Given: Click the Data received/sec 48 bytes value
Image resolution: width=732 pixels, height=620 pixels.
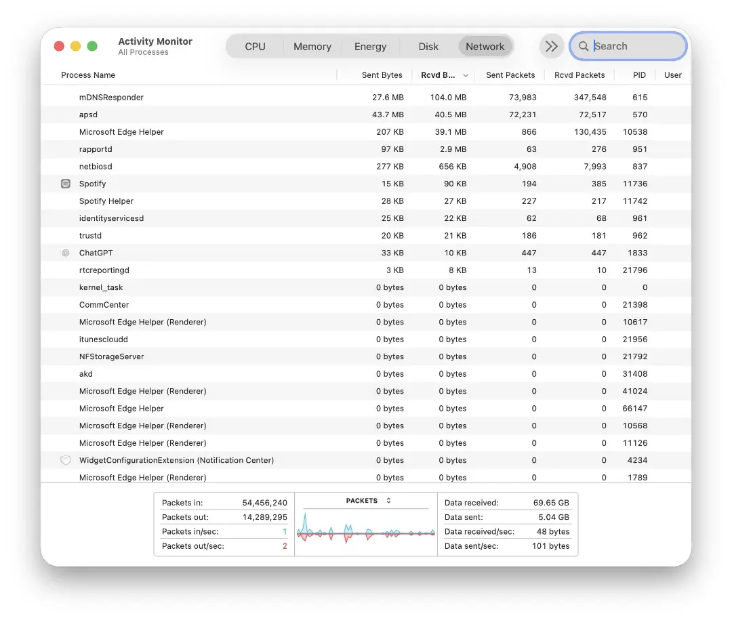Looking at the screenshot, I should (x=553, y=531).
